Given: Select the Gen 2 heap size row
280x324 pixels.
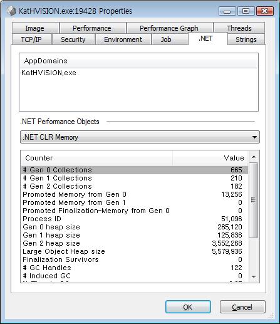Looking at the screenshot, I should pos(135,243).
